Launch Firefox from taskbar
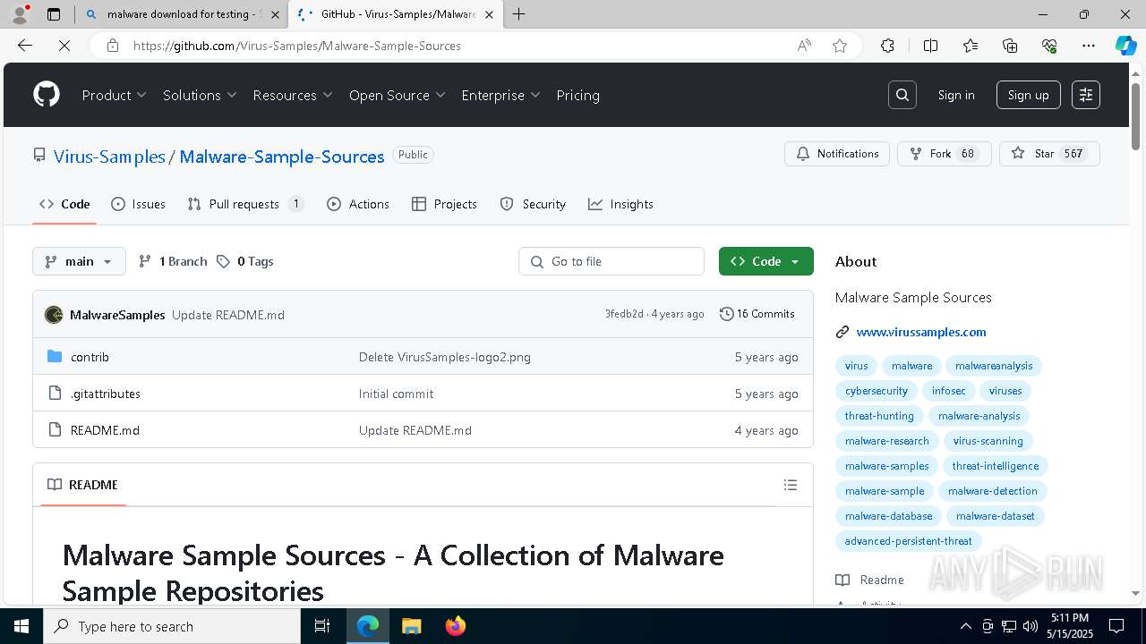Image resolution: width=1146 pixels, height=644 pixels. (456, 626)
